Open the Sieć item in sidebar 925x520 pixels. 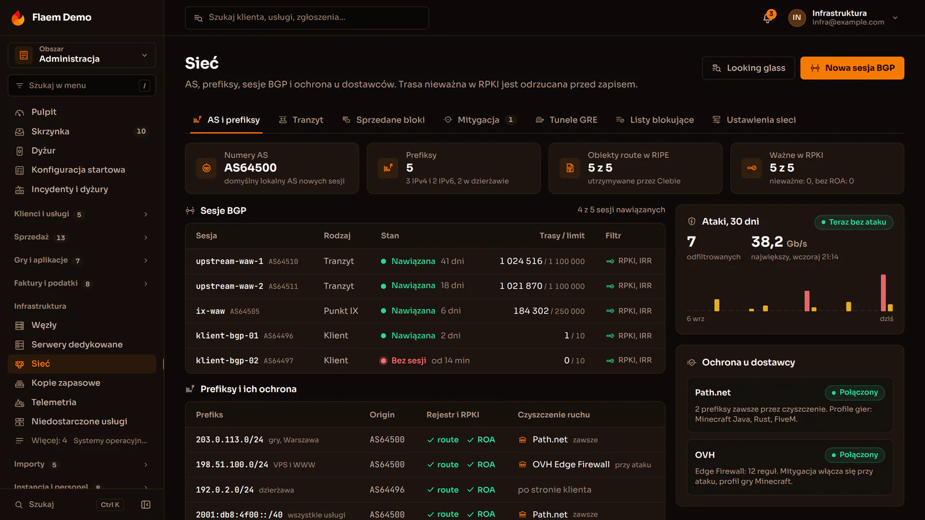click(82, 364)
